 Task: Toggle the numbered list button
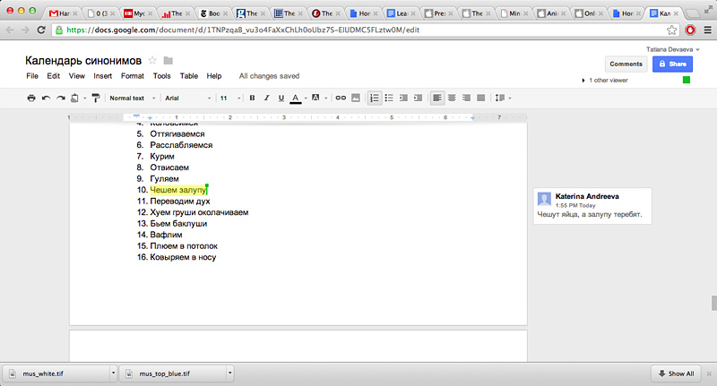(375, 98)
